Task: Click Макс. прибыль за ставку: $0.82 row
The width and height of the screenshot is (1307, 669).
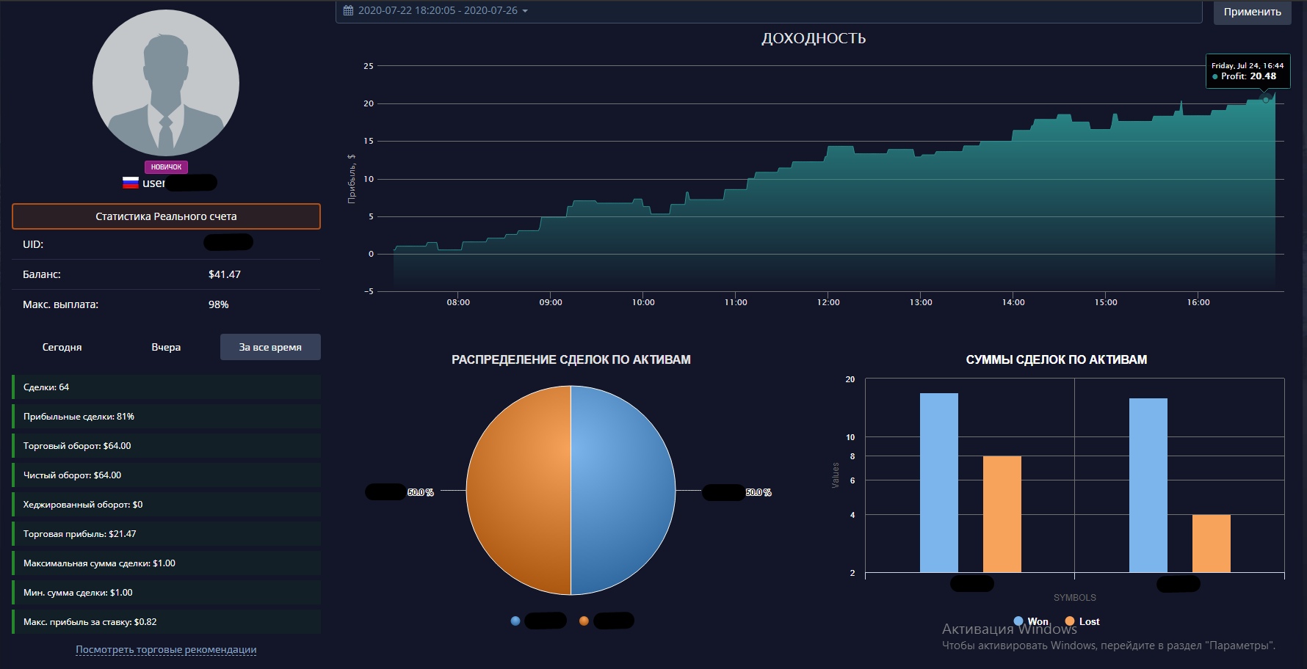Action: pos(167,622)
